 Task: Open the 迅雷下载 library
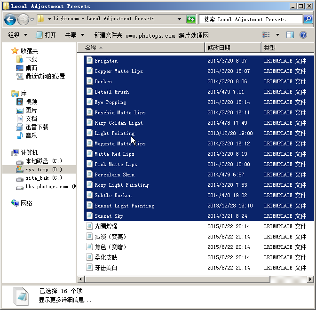point(32,127)
